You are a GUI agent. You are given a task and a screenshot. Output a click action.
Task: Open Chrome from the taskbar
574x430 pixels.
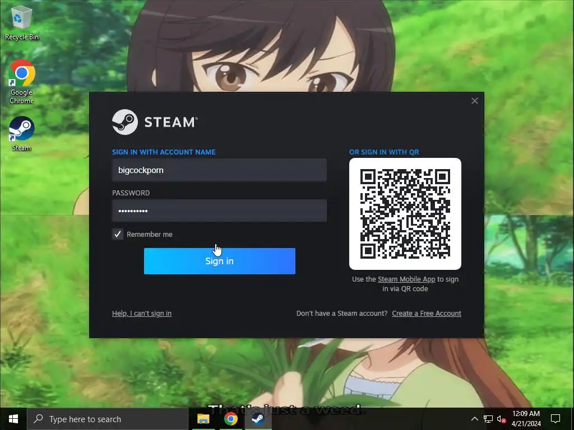[x=230, y=419]
